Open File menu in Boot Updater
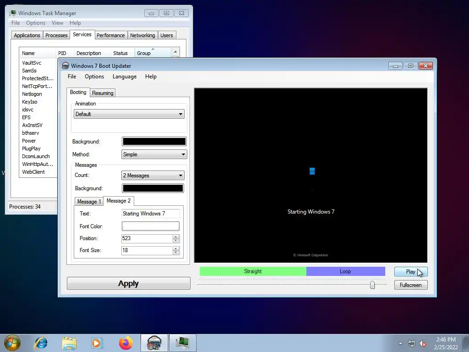Viewport: 469px width, 352px height. (72, 77)
